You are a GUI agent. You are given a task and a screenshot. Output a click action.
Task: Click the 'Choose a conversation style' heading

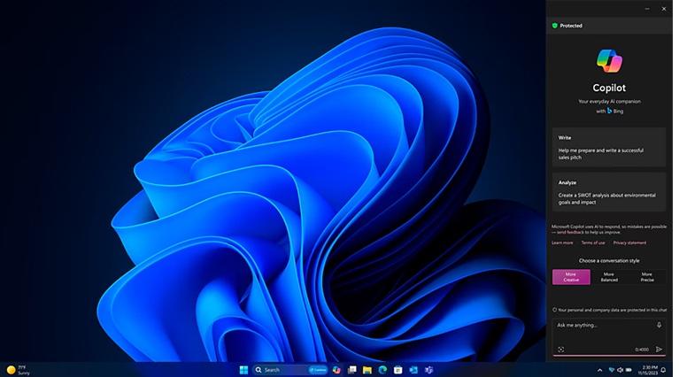coord(609,260)
